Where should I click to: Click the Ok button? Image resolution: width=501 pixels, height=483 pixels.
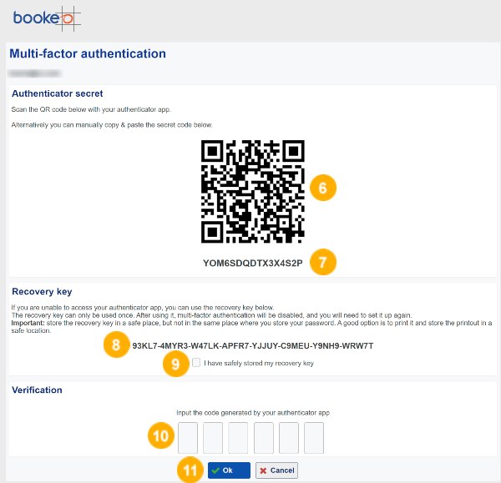coord(229,470)
